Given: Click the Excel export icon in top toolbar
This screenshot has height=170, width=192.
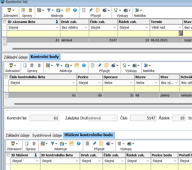Looking at the screenshot, I should [116, 10].
